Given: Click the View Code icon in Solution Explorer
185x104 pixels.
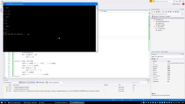Looking at the screenshot, I should click(x=173, y=12).
